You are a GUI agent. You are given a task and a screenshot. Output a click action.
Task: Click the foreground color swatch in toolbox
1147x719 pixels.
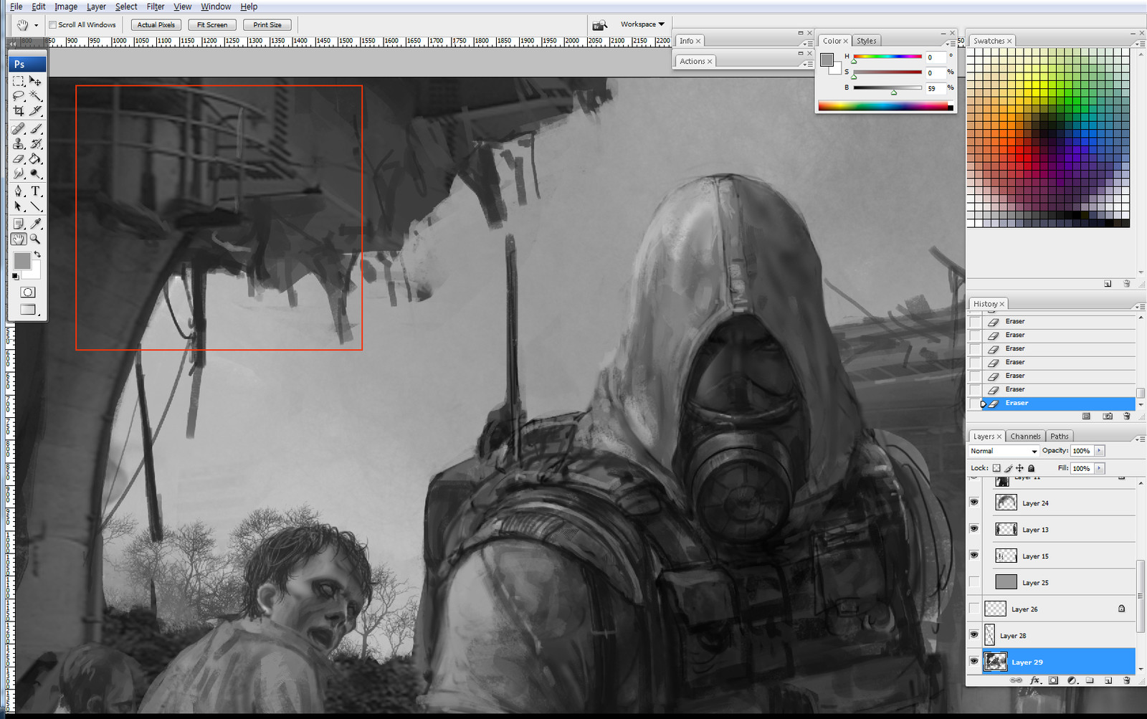22,261
